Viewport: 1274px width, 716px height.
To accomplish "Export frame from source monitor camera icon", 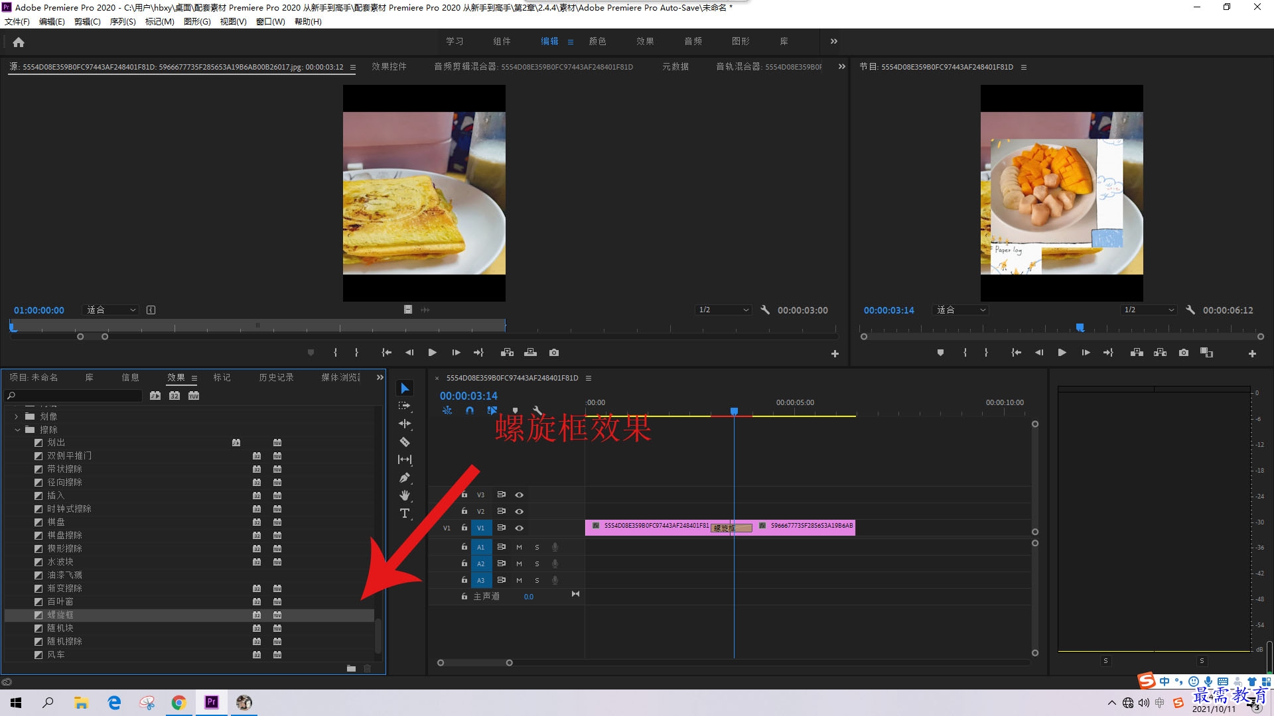I will click(554, 353).
